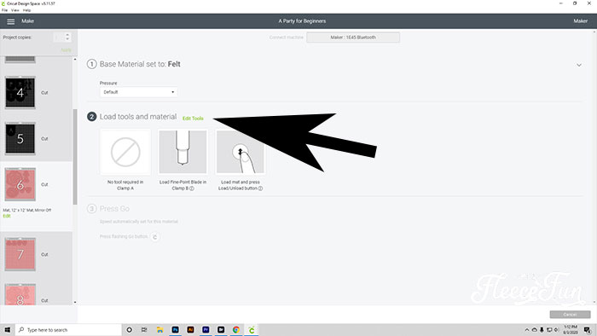Click the Project copies input field
597x336 pixels.
point(58,38)
